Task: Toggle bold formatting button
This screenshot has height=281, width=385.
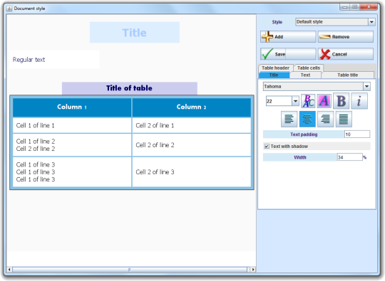Action: (341, 101)
